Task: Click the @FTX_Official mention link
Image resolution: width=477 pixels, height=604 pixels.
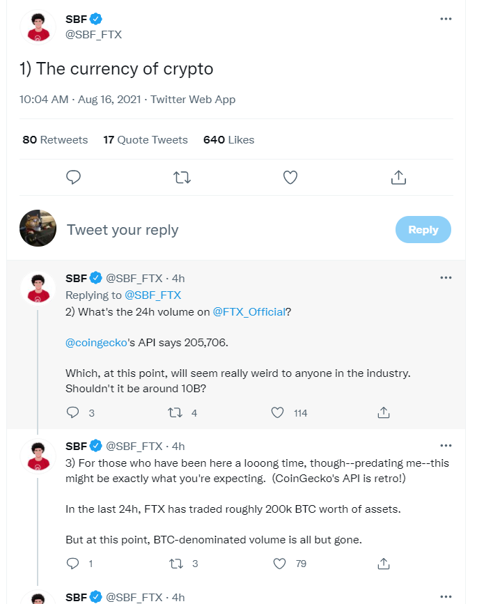Action: (249, 312)
